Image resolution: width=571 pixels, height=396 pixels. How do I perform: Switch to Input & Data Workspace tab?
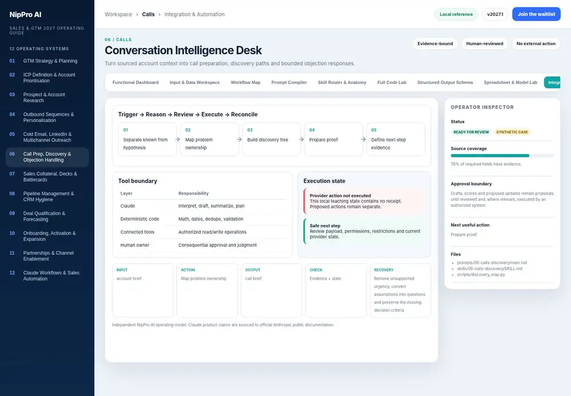[x=195, y=82]
